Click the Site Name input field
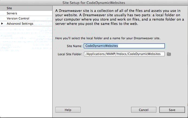Screen dimensions: 188x118 (124, 46)
